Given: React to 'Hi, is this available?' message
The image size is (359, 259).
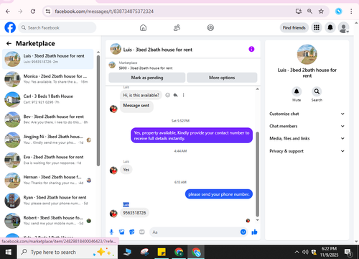Looking at the screenshot, I should pos(167,95).
